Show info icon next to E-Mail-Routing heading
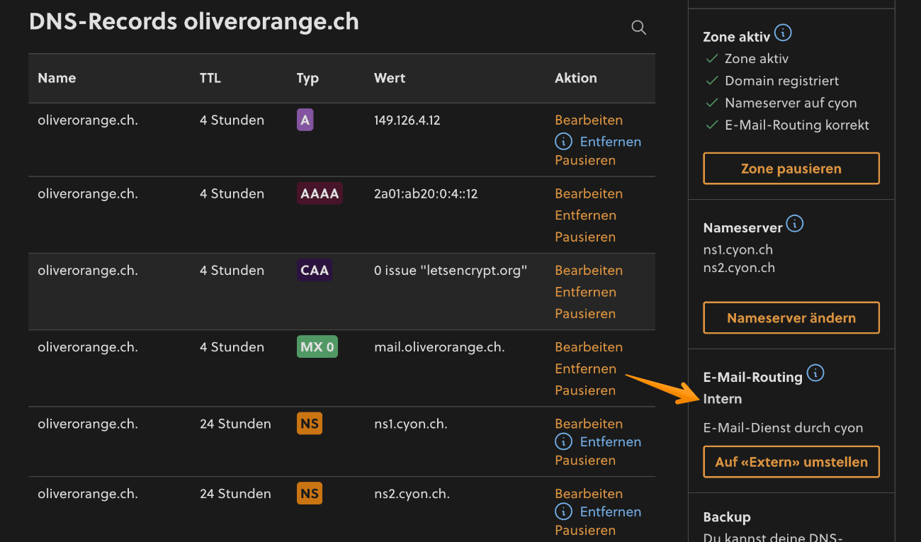The image size is (921, 542). [x=815, y=373]
